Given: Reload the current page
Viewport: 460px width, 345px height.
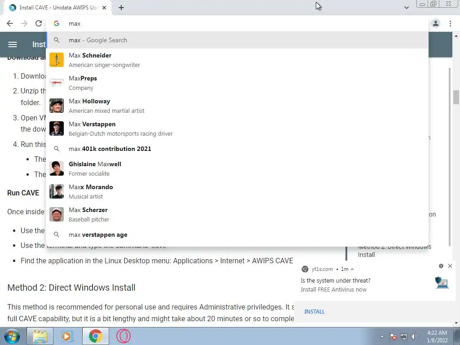Looking at the screenshot, I should point(39,23).
